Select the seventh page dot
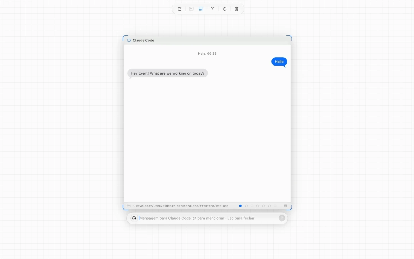Viewport: 414px width, 259px height. (x=275, y=206)
